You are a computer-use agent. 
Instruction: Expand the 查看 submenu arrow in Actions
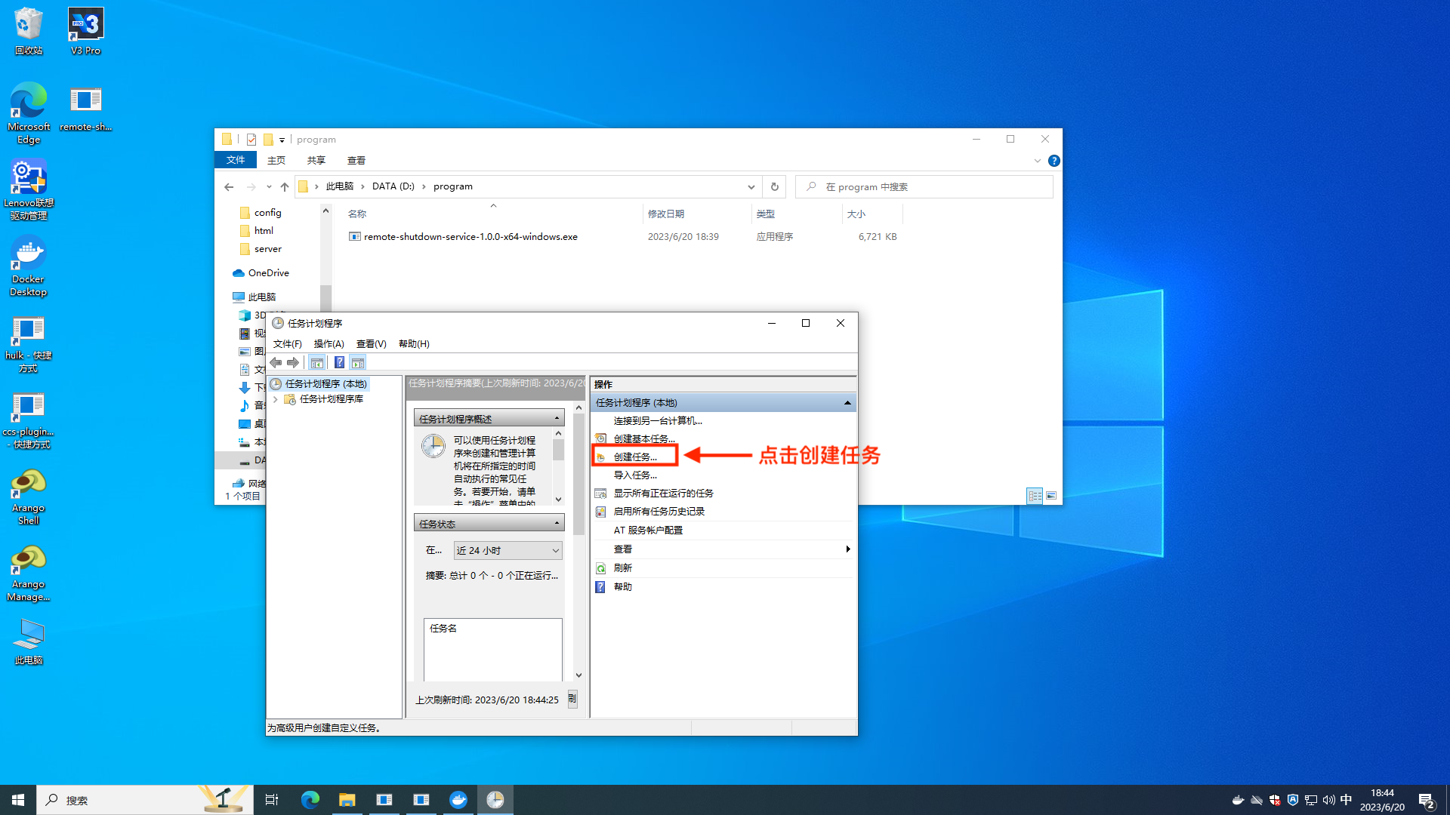[848, 549]
